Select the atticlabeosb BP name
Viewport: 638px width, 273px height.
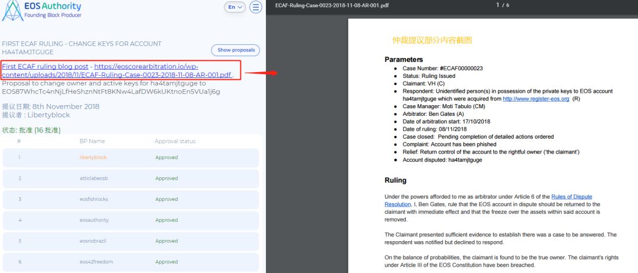click(x=94, y=178)
